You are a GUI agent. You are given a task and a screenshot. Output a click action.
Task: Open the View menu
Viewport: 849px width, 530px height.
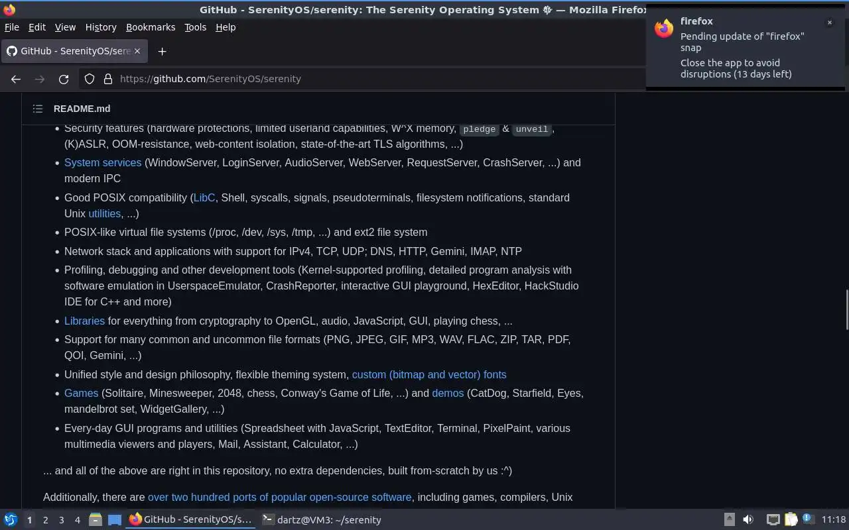point(65,27)
